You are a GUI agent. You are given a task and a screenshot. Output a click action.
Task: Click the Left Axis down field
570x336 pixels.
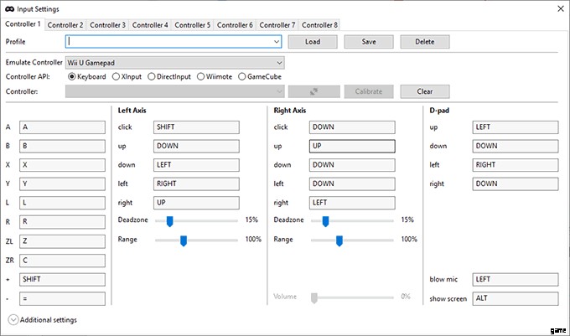[196, 165]
